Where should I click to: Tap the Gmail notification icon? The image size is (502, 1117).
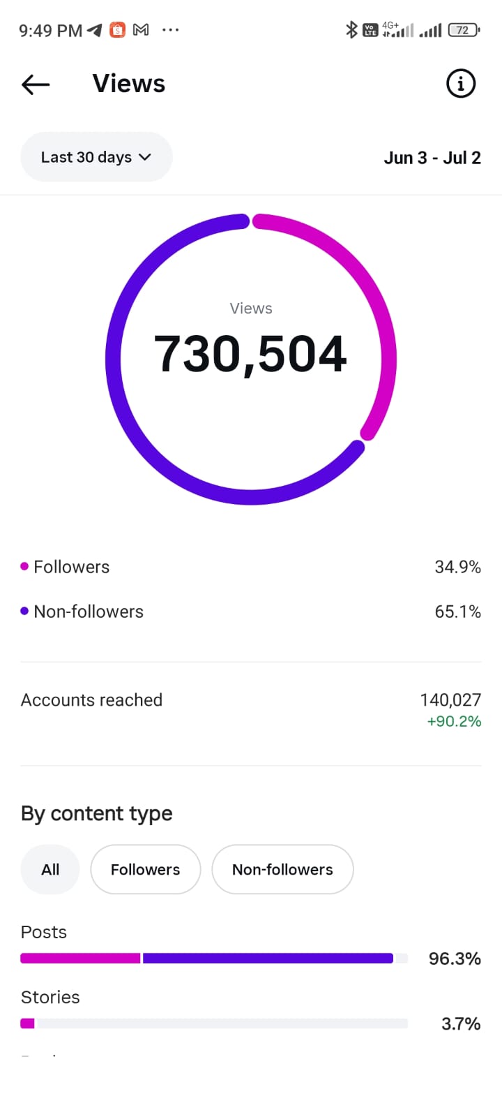141,30
